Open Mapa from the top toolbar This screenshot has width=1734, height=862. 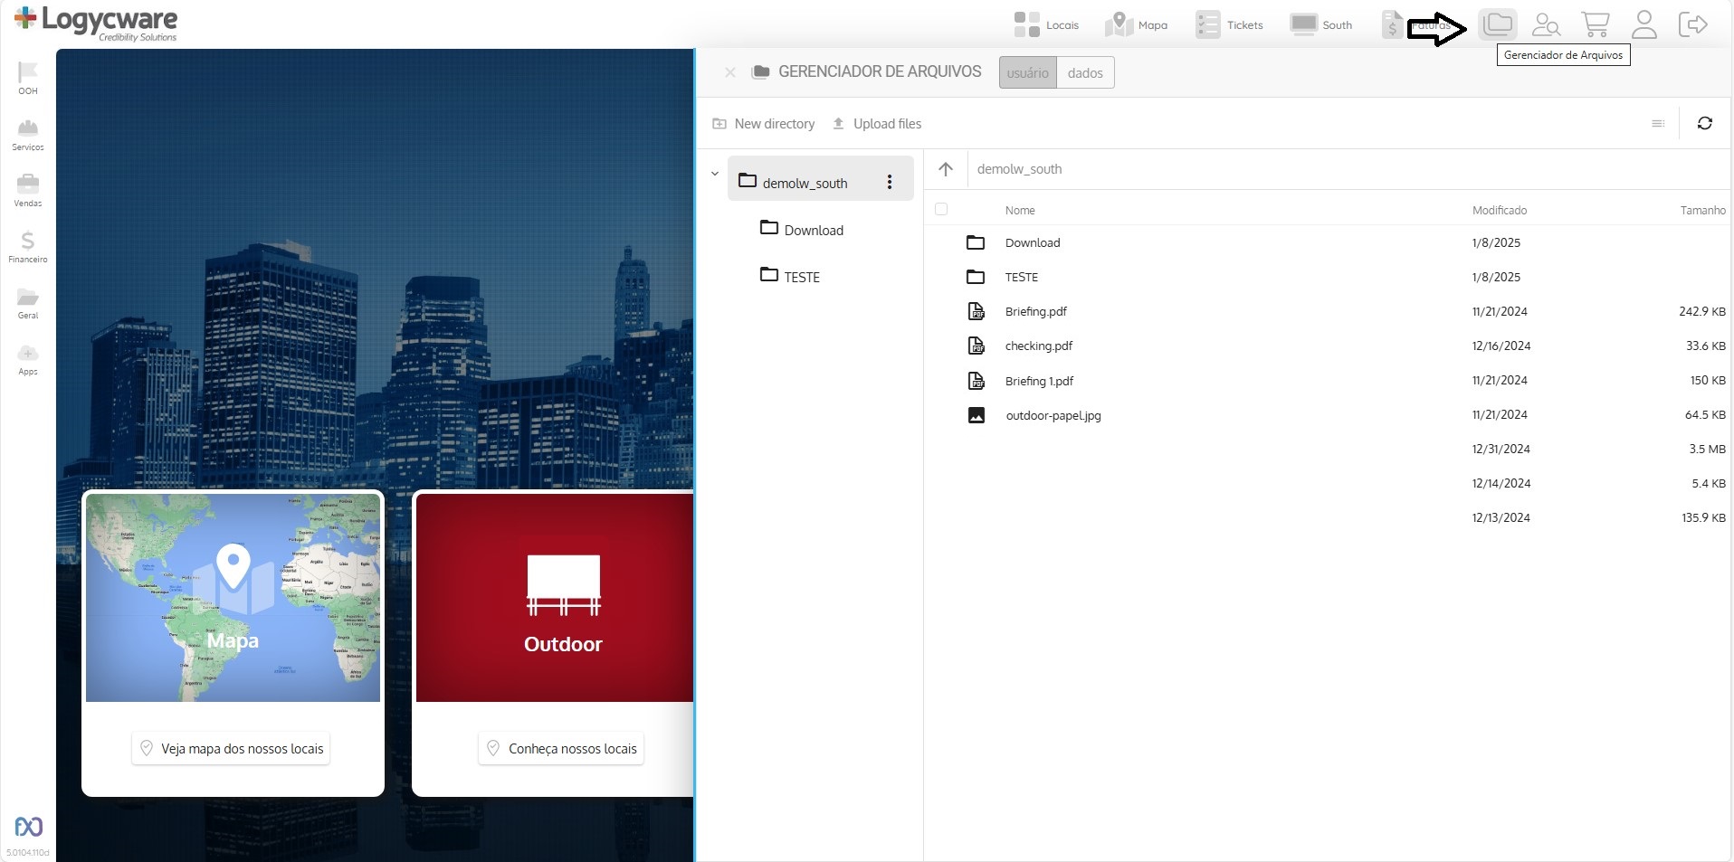click(1137, 24)
